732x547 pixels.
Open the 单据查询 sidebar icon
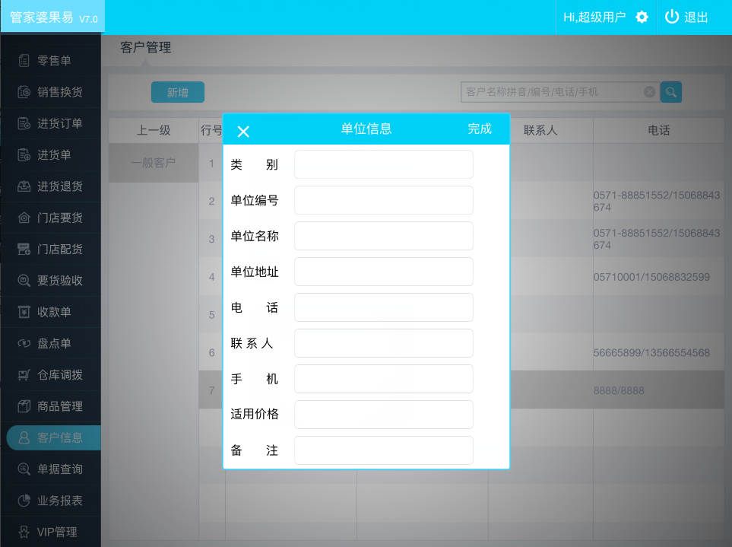24,469
